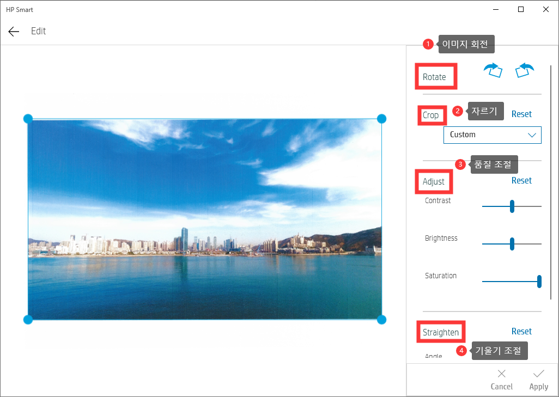Click the Edit page title
Viewport: 559px width, 397px height.
(38, 31)
